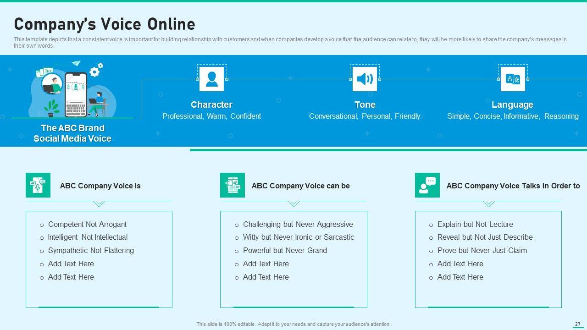Click "Reveal but Not Just Describe" bullet
The image size is (587, 330).
(x=485, y=237)
